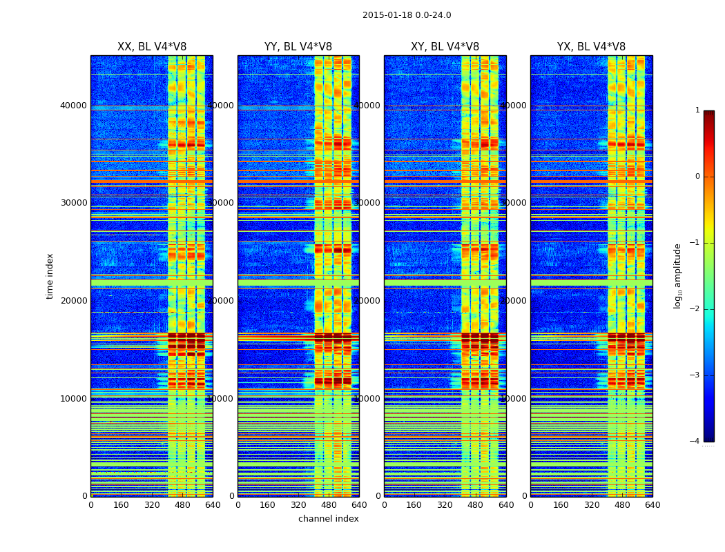Click the XY, BL V4*V8 subplot title
Viewport: 725px width, 552px height.
pos(445,47)
